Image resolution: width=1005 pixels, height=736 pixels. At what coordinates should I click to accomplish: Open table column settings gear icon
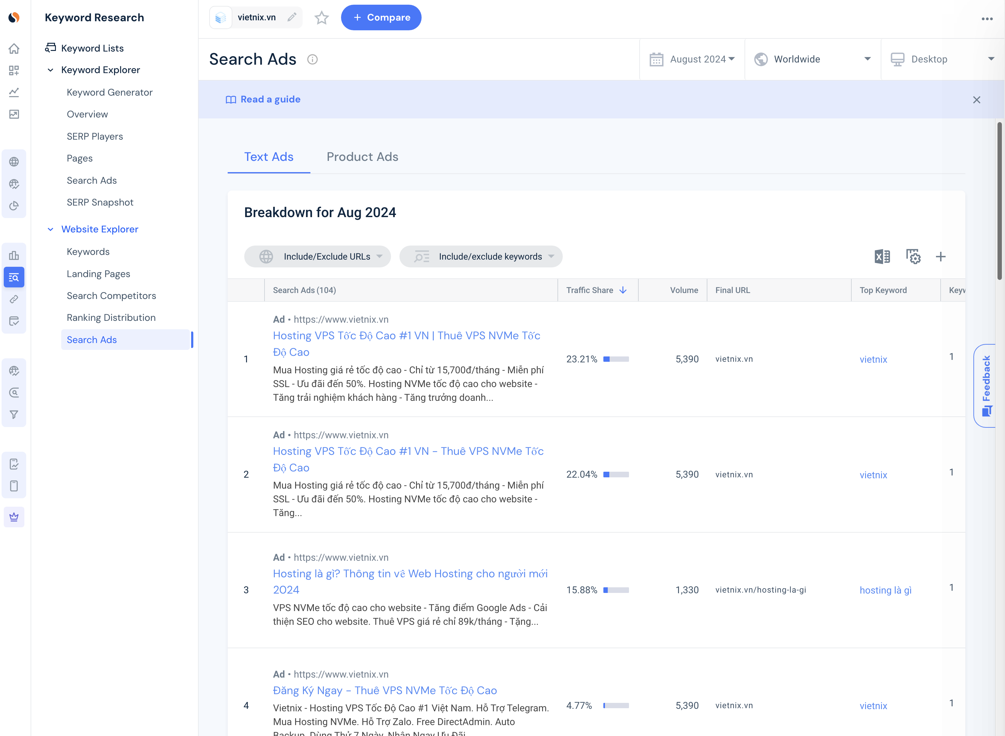click(x=913, y=256)
